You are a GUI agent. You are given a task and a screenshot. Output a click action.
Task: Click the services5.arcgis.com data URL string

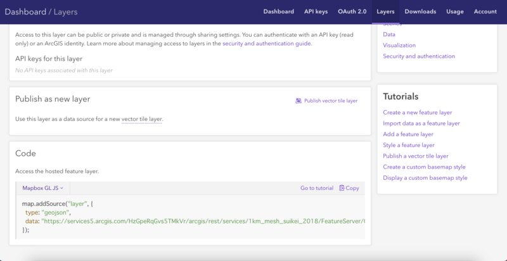click(x=203, y=221)
